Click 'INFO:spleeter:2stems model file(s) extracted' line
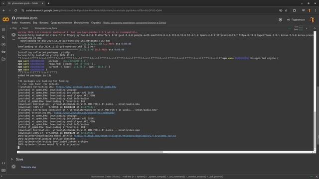The height and width of the screenshot is (179, 319). [48, 145]
